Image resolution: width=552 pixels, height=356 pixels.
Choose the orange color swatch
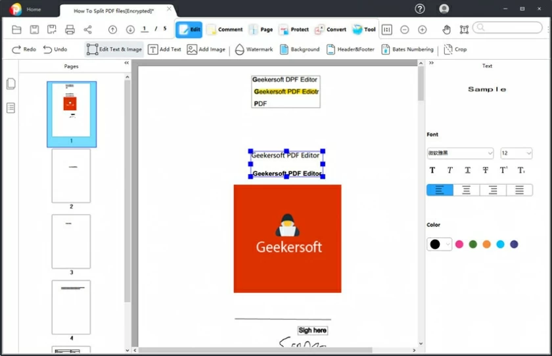(x=486, y=244)
